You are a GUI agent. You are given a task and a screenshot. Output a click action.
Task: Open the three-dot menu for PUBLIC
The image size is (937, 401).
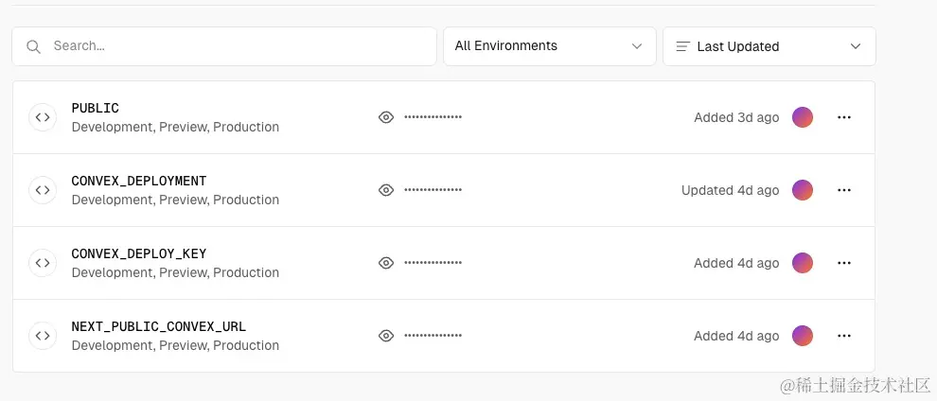844,117
